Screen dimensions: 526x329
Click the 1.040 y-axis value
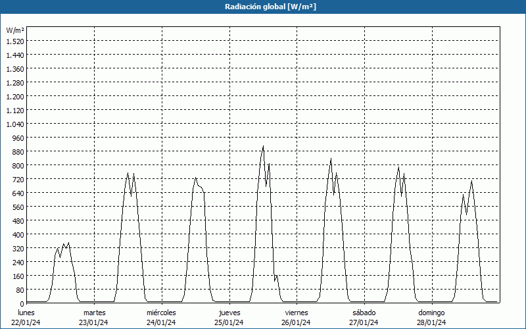click(15, 124)
